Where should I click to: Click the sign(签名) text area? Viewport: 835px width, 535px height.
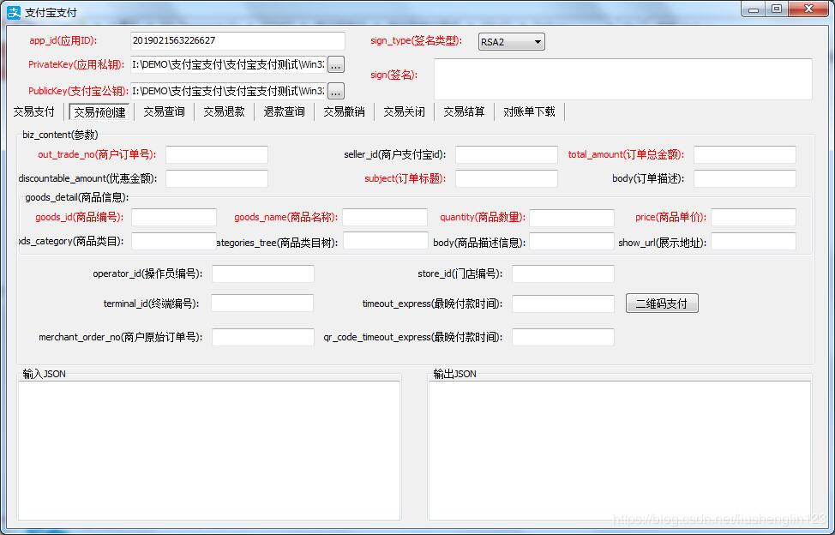tap(623, 79)
